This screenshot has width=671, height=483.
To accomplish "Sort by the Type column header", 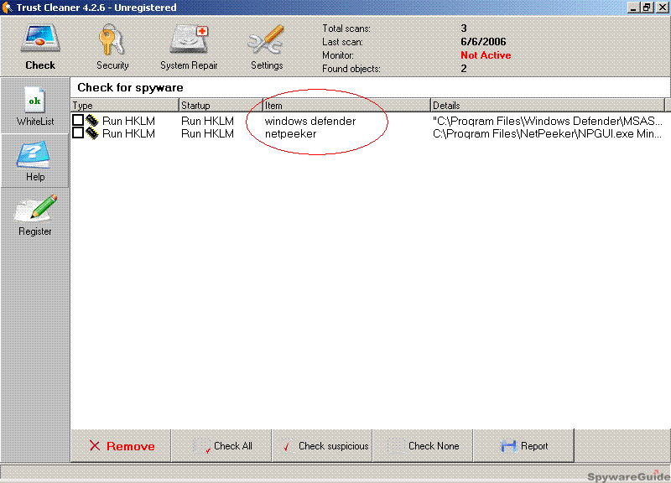I will click(124, 106).
